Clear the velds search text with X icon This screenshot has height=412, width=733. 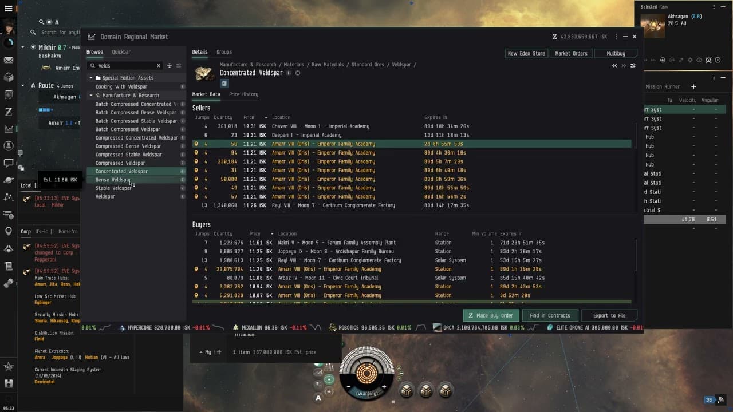click(159, 66)
